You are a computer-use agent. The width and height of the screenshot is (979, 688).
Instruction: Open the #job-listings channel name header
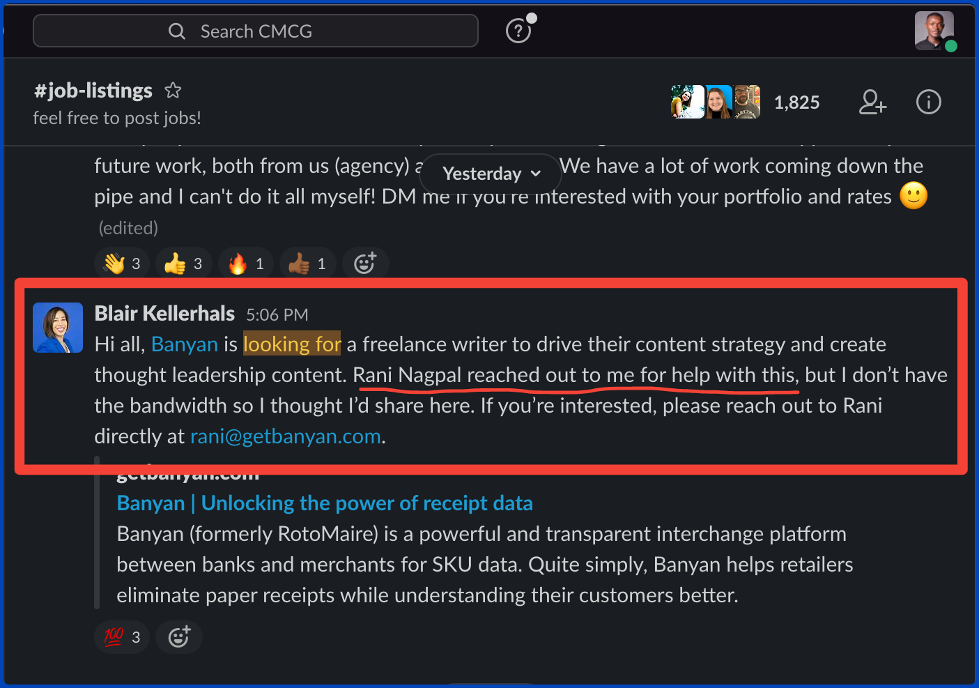(x=93, y=91)
